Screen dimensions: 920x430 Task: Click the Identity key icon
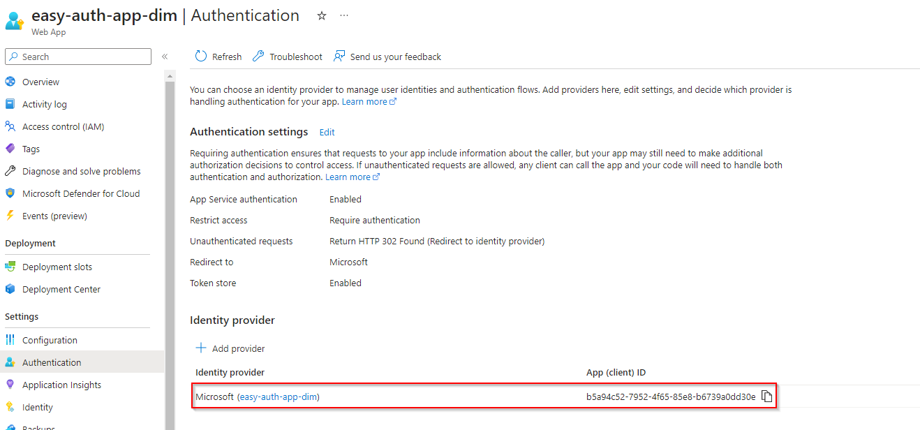pyautogui.click(x=10, y=407)
